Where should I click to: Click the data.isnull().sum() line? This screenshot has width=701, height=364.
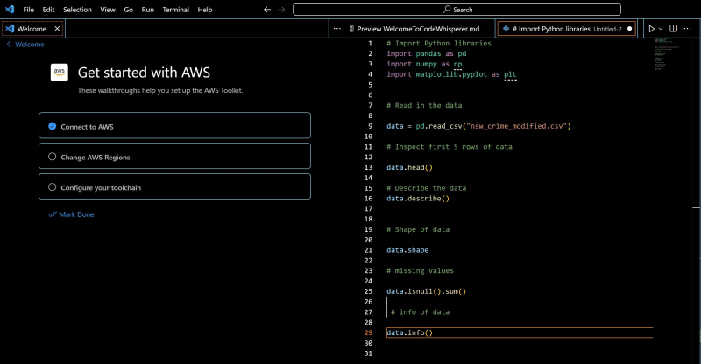426,291
